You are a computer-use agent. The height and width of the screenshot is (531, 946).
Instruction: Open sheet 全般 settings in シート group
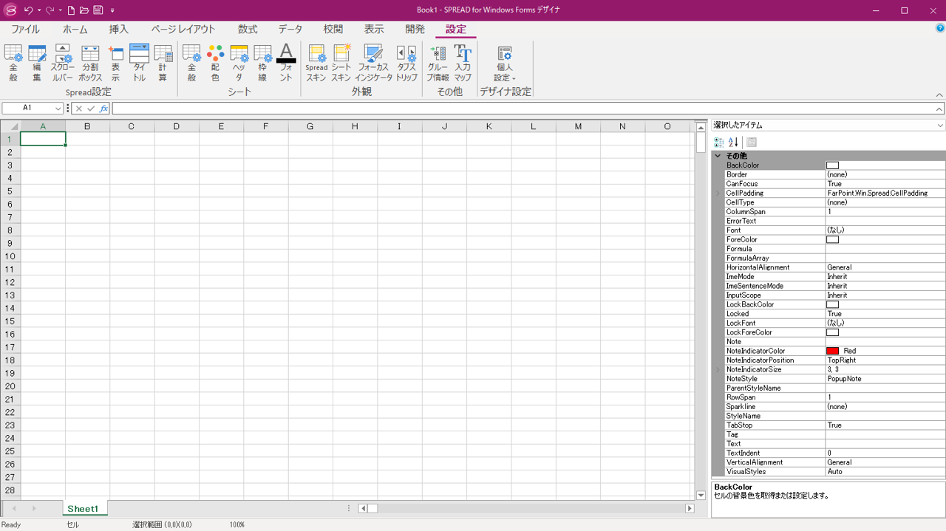[191, 63]
